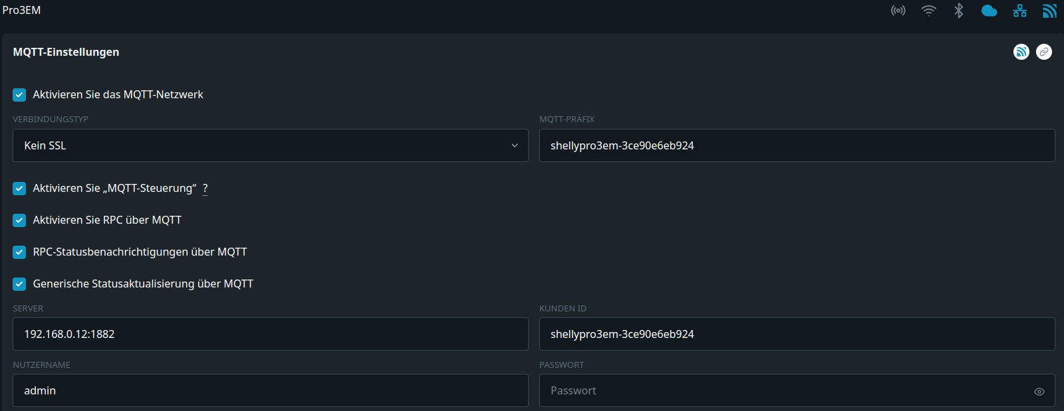Click the access point status icon
The height and width of the screenshot is (411, 1064).
click(898, 11)
